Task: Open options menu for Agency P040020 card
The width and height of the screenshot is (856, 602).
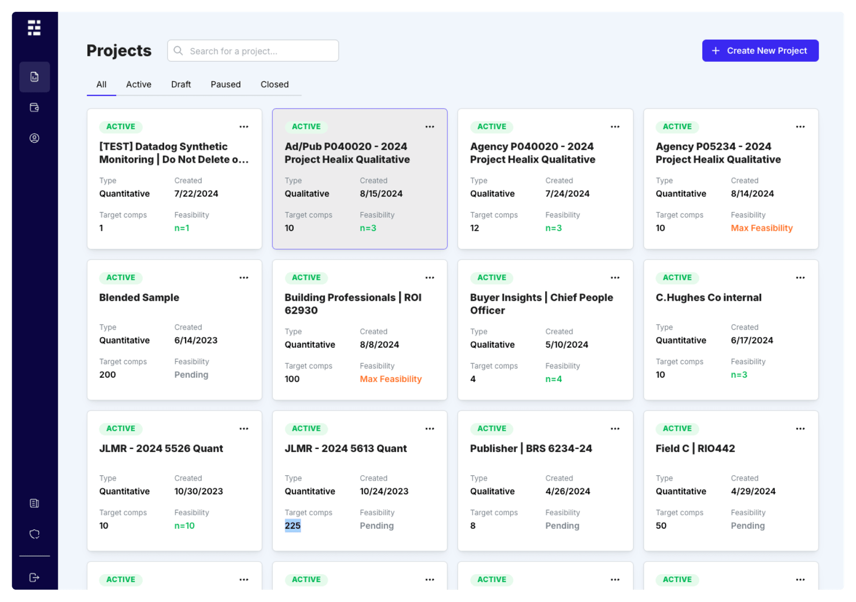Action: coord(615,127)
